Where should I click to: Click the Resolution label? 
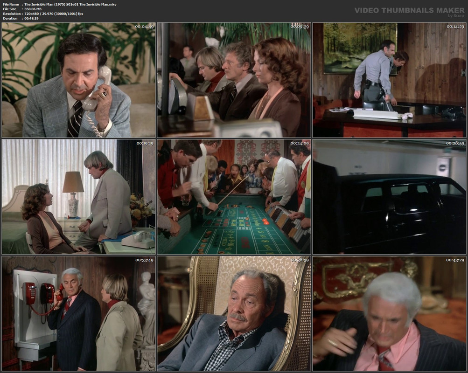coord(12,14)
